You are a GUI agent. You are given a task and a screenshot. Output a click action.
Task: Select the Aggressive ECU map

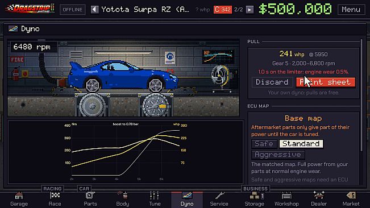click(278, 155)
